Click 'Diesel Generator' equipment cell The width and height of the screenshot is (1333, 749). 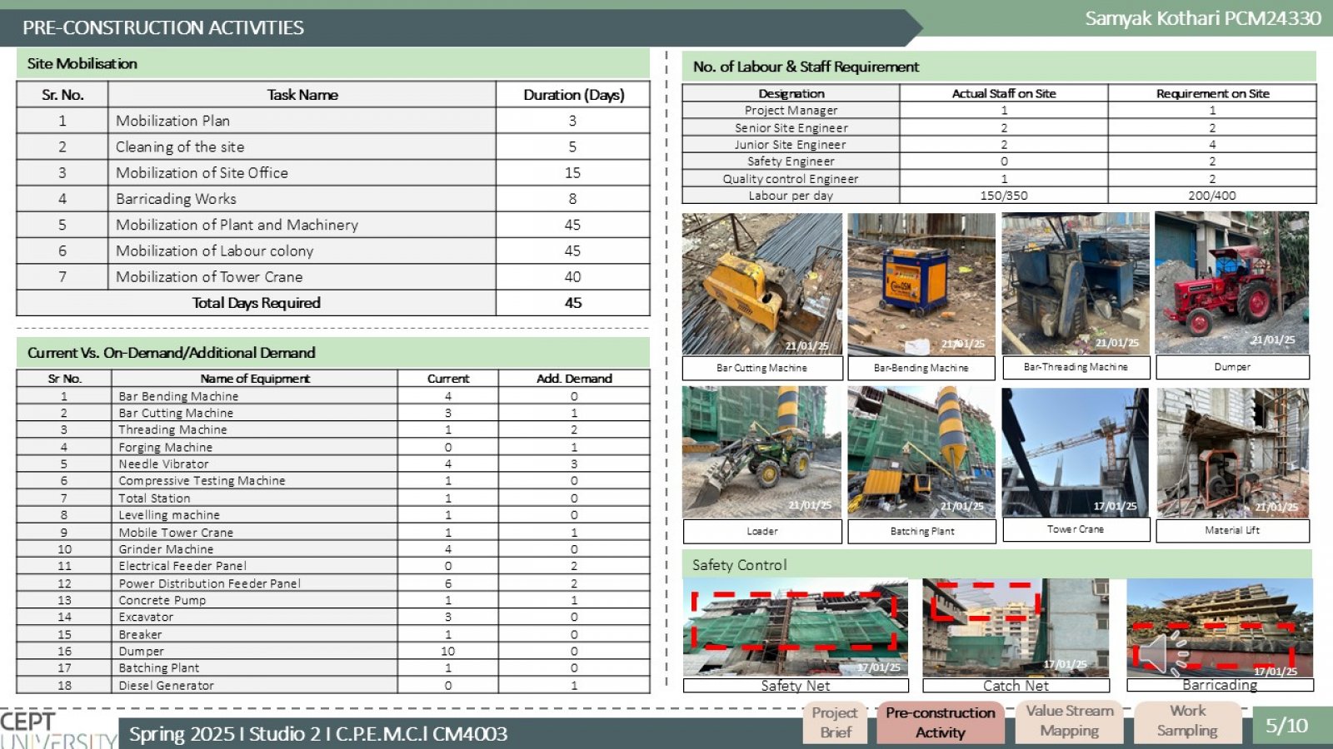pyautogui.click(x=254, y=685)
